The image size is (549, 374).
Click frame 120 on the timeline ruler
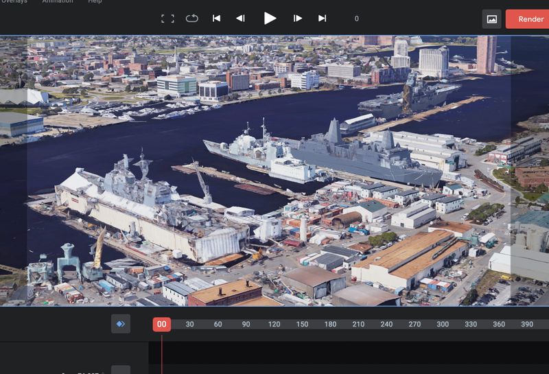click(x=274, y=325)
